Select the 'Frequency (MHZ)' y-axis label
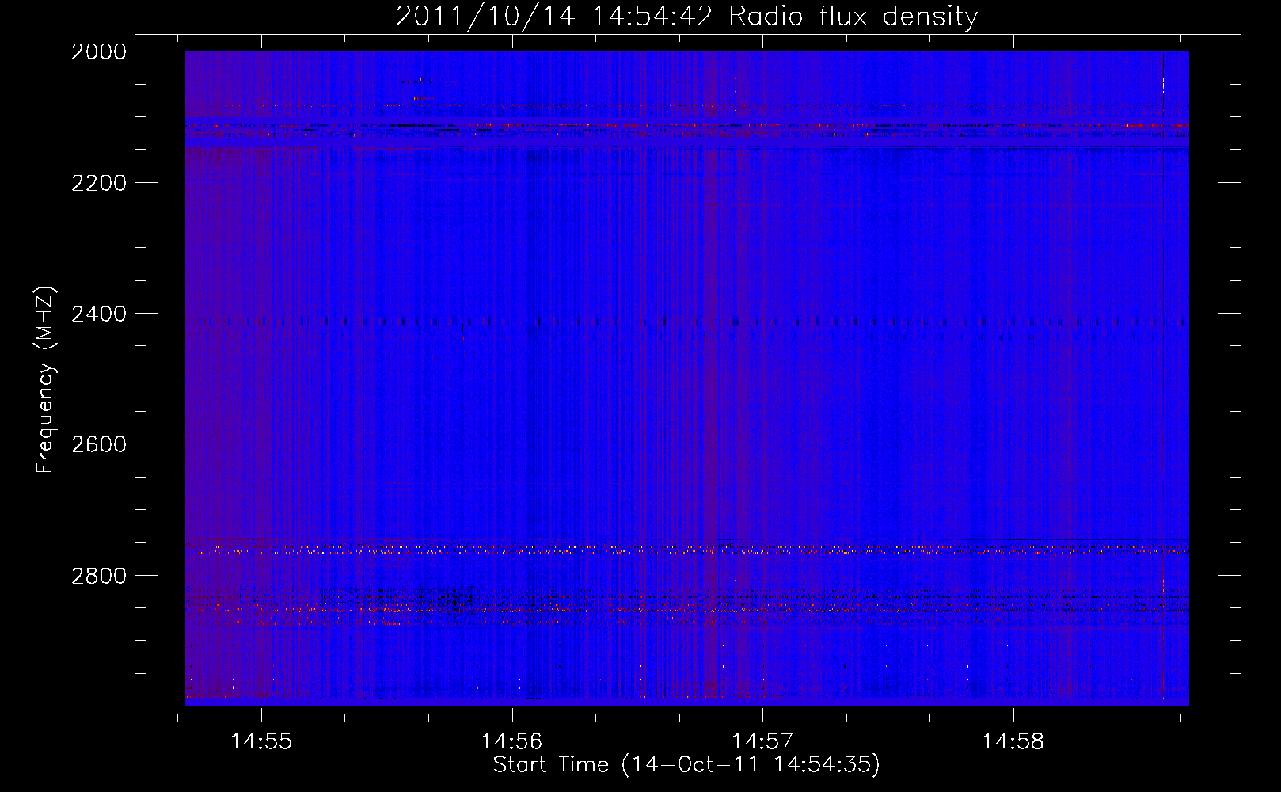1281x792 pixels. pyautogui.click(x=45, y=380)
